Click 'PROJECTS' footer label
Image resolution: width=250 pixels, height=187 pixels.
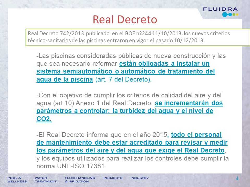(x=113, y=178)
